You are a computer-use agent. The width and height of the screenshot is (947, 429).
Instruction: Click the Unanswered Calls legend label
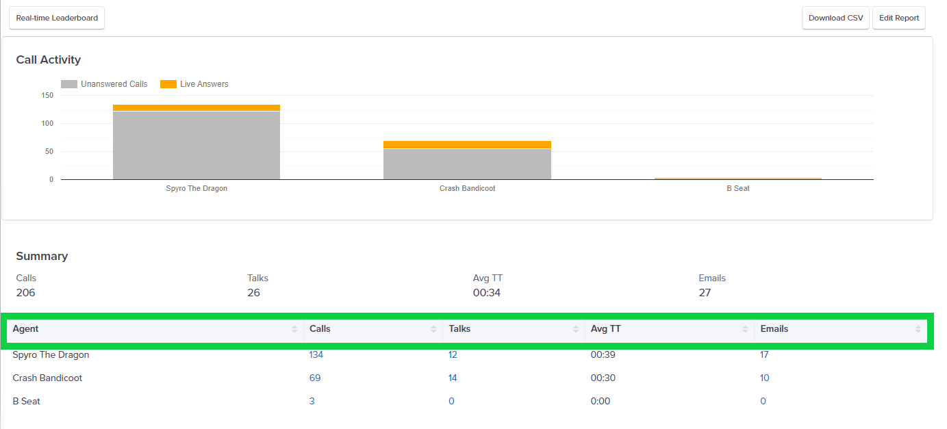(114, 84)
